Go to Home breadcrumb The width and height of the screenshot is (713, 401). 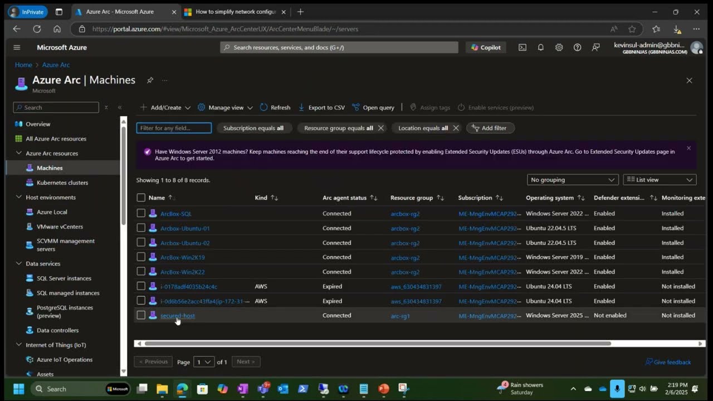pos(23,65)
